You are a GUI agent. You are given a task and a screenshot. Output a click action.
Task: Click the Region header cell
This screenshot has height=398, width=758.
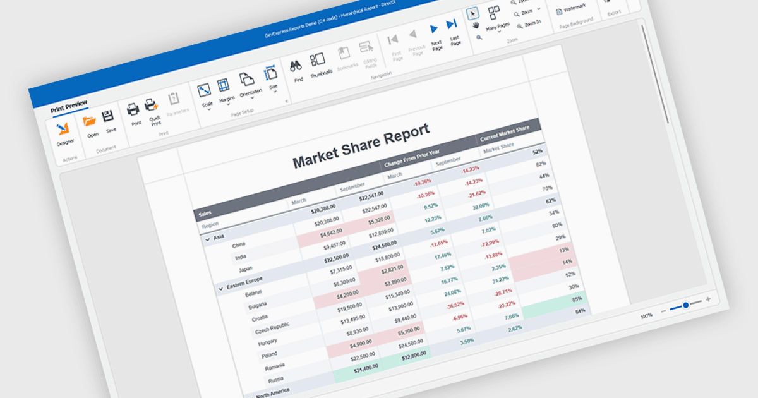211,223
